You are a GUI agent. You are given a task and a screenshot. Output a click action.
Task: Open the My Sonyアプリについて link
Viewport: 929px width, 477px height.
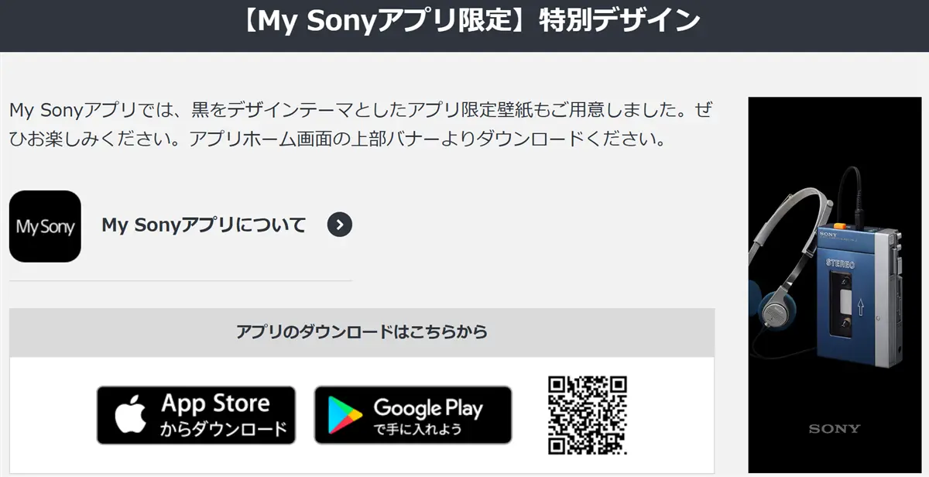[204, 225]
